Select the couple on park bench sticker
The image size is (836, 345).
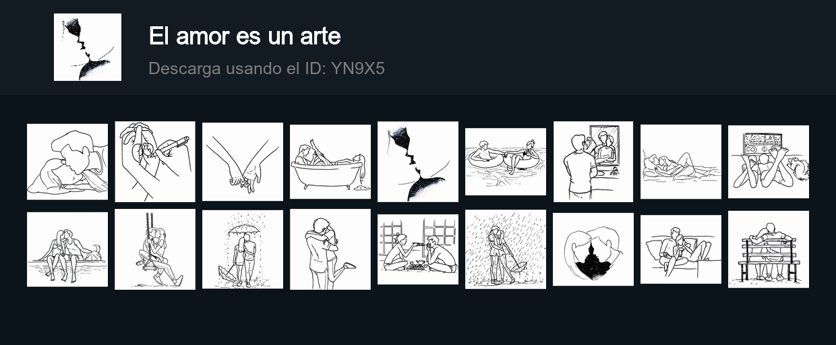[769, 249]
